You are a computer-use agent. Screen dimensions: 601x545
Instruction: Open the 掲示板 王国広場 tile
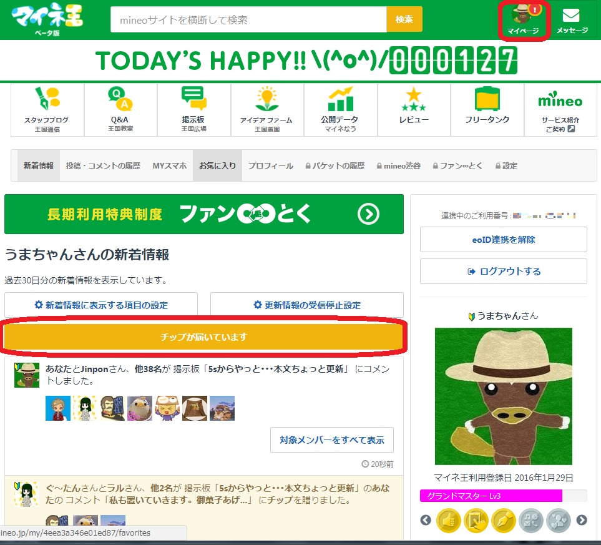[x=193, y=110]
